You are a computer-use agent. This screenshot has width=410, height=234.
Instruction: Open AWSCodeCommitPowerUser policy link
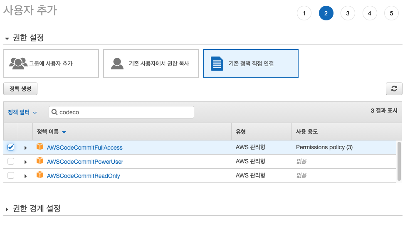tap(85, 162)
